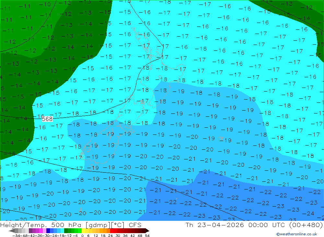
Task: Pick the bright red legend swatch above 24
Action: click(112, 231)
